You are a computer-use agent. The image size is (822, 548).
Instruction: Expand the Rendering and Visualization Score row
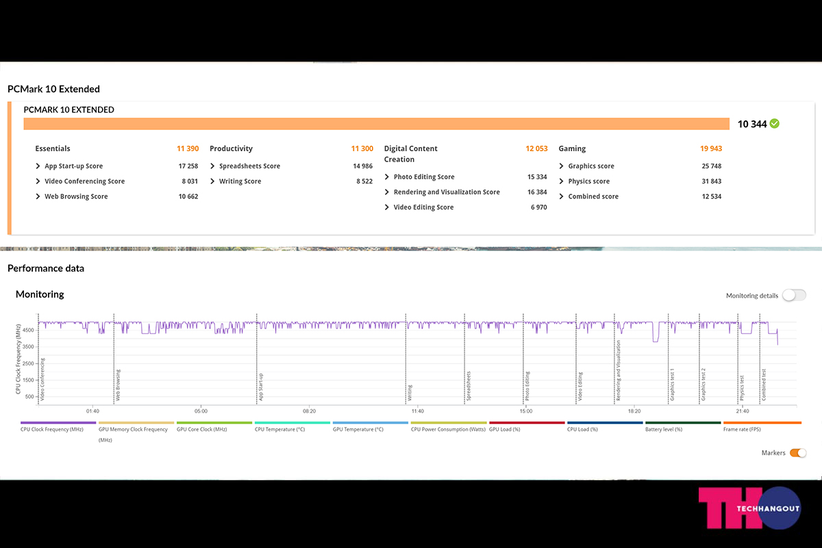tap(387, 192)
